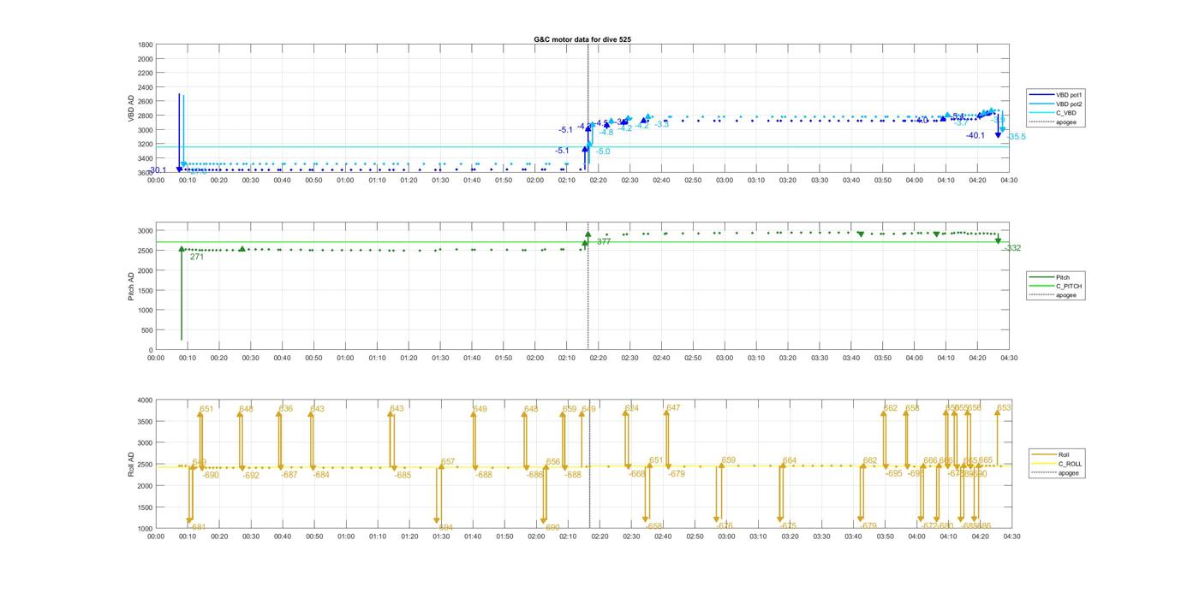The height and width of the screenshot is (593, 1199).
Task: Click '03:00' time tick under the Roll plot
Action: point(726,537)
